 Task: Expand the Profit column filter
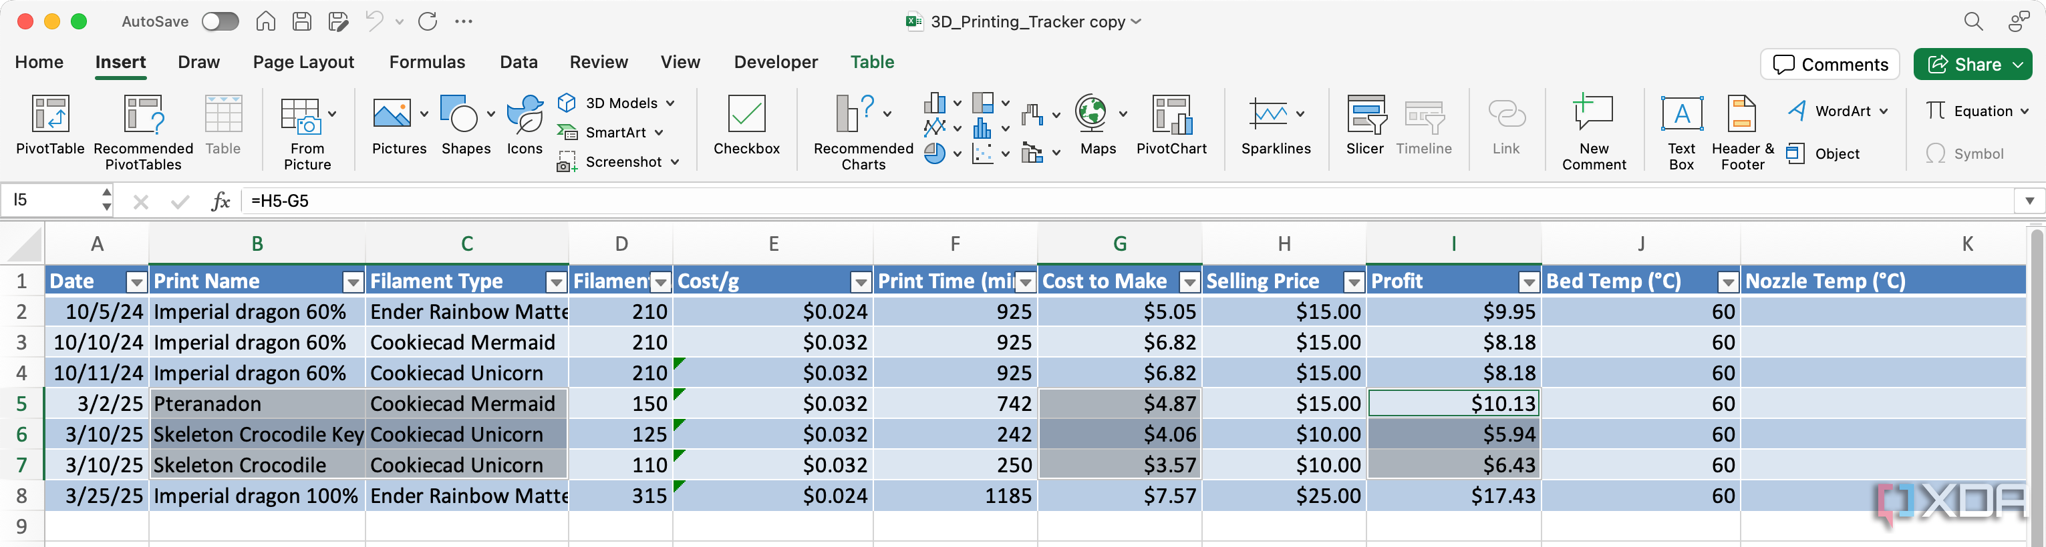(x=1529, y=282)
